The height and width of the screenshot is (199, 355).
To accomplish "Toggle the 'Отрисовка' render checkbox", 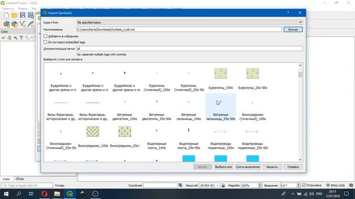I will [304, 185].
